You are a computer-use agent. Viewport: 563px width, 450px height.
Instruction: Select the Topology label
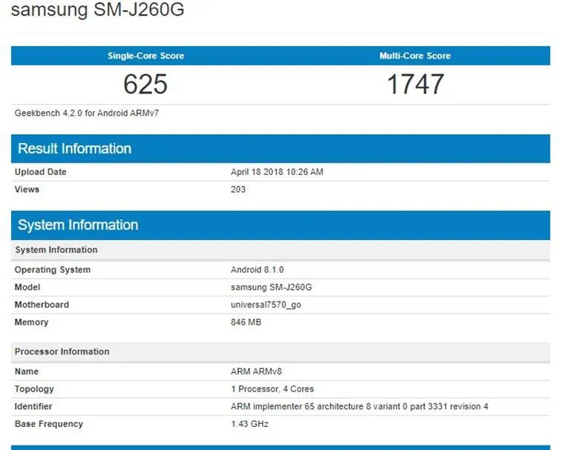tap(34, 389)
